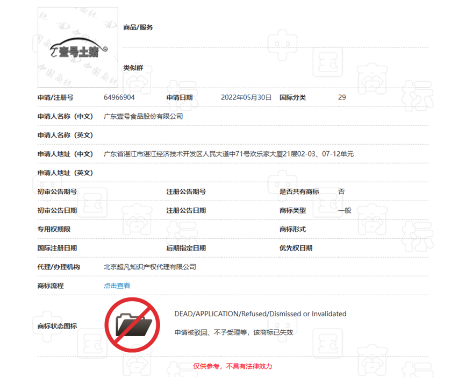This screenshot has width=465, height=377.
Task: Click the 商标流程 label
Action: click(x=51, y=286)
